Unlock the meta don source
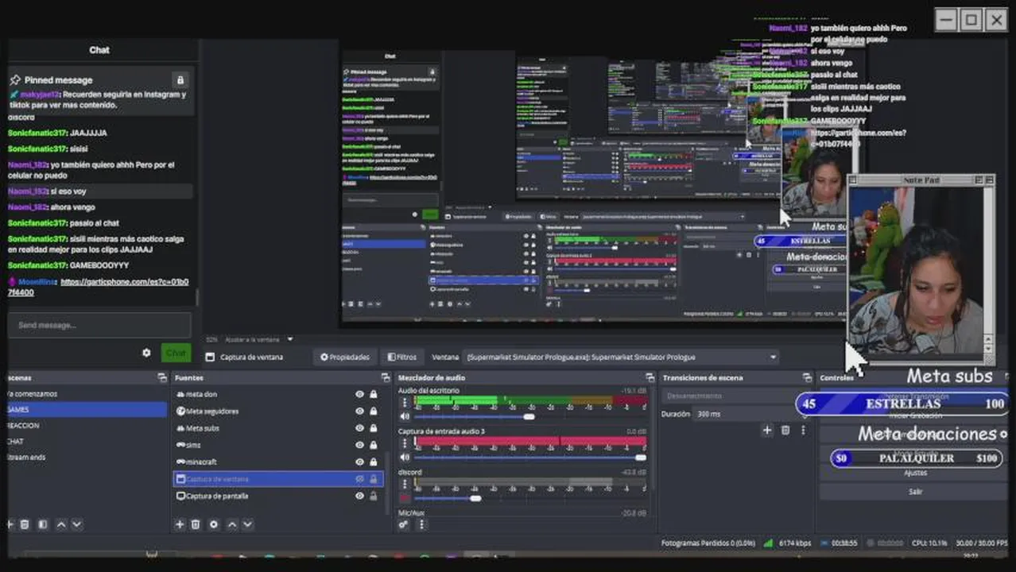Viewport: 1016px width, 572px height. coord(374,394)
